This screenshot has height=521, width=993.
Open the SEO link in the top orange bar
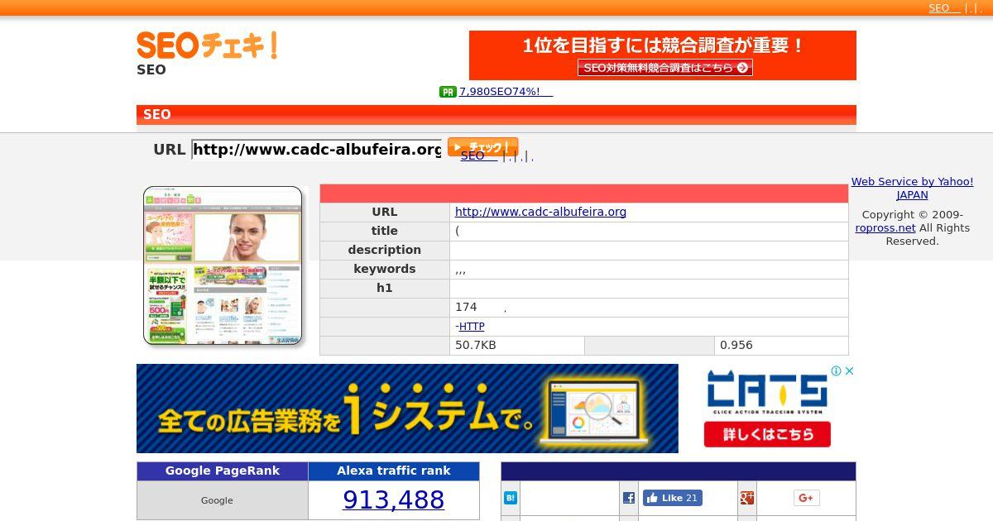coord(944,7)
